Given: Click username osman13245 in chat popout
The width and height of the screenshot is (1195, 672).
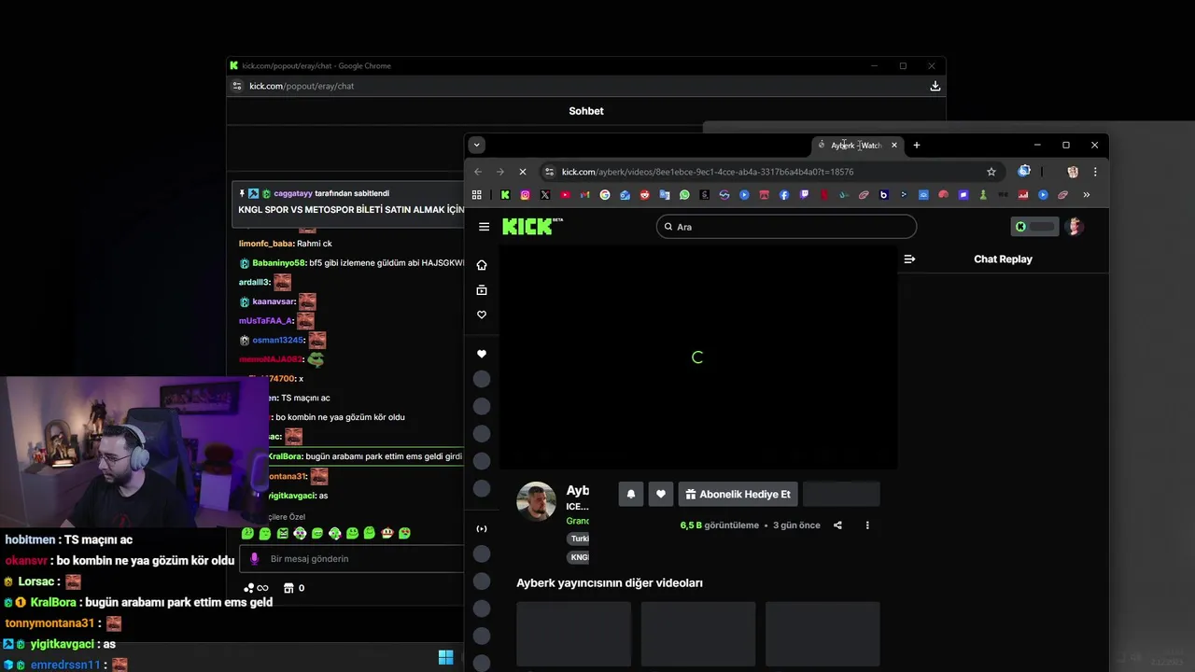Looking at the screenshot, I should [277, 341].
